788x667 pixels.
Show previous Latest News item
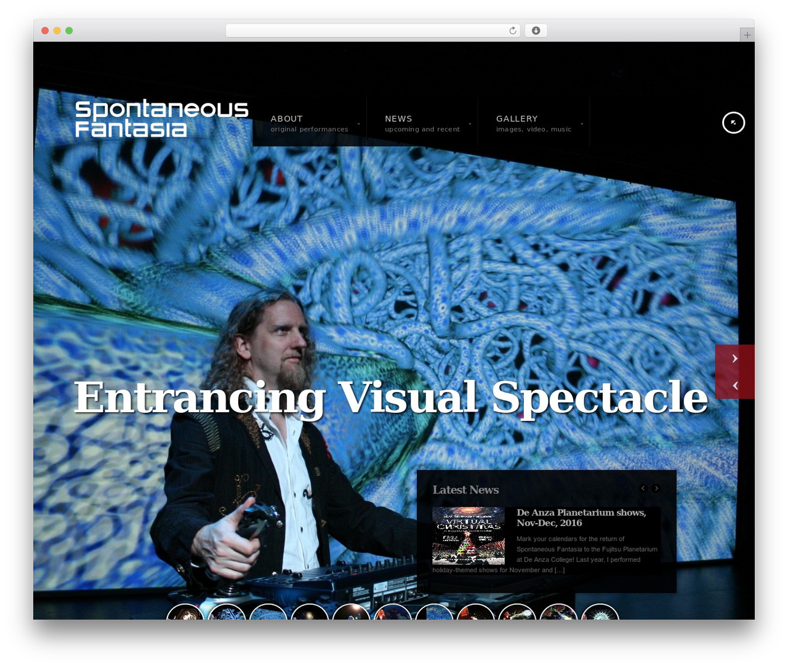643,488
